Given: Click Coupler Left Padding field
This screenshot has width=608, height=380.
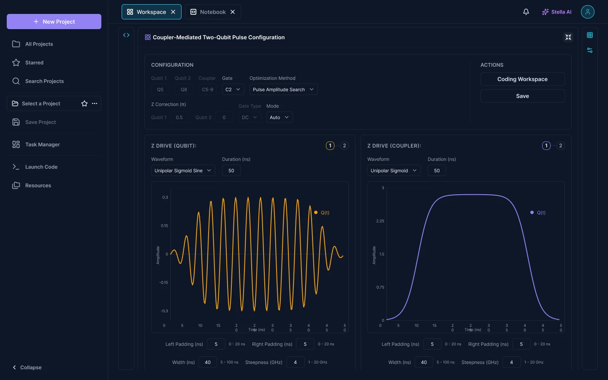Looking at the screenshot, I should [432, 344].
